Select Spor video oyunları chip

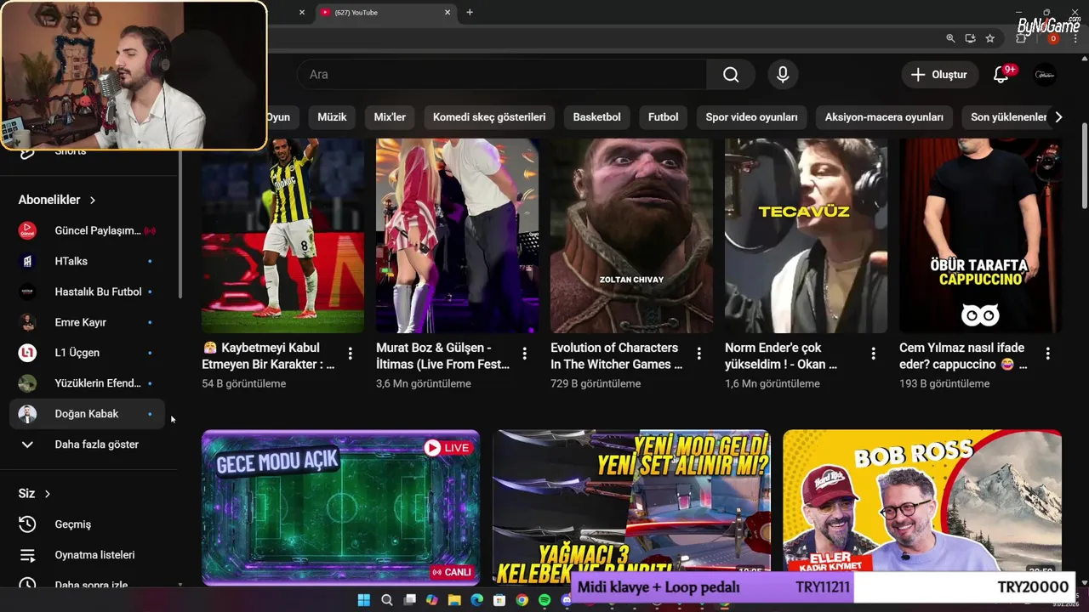752,117
